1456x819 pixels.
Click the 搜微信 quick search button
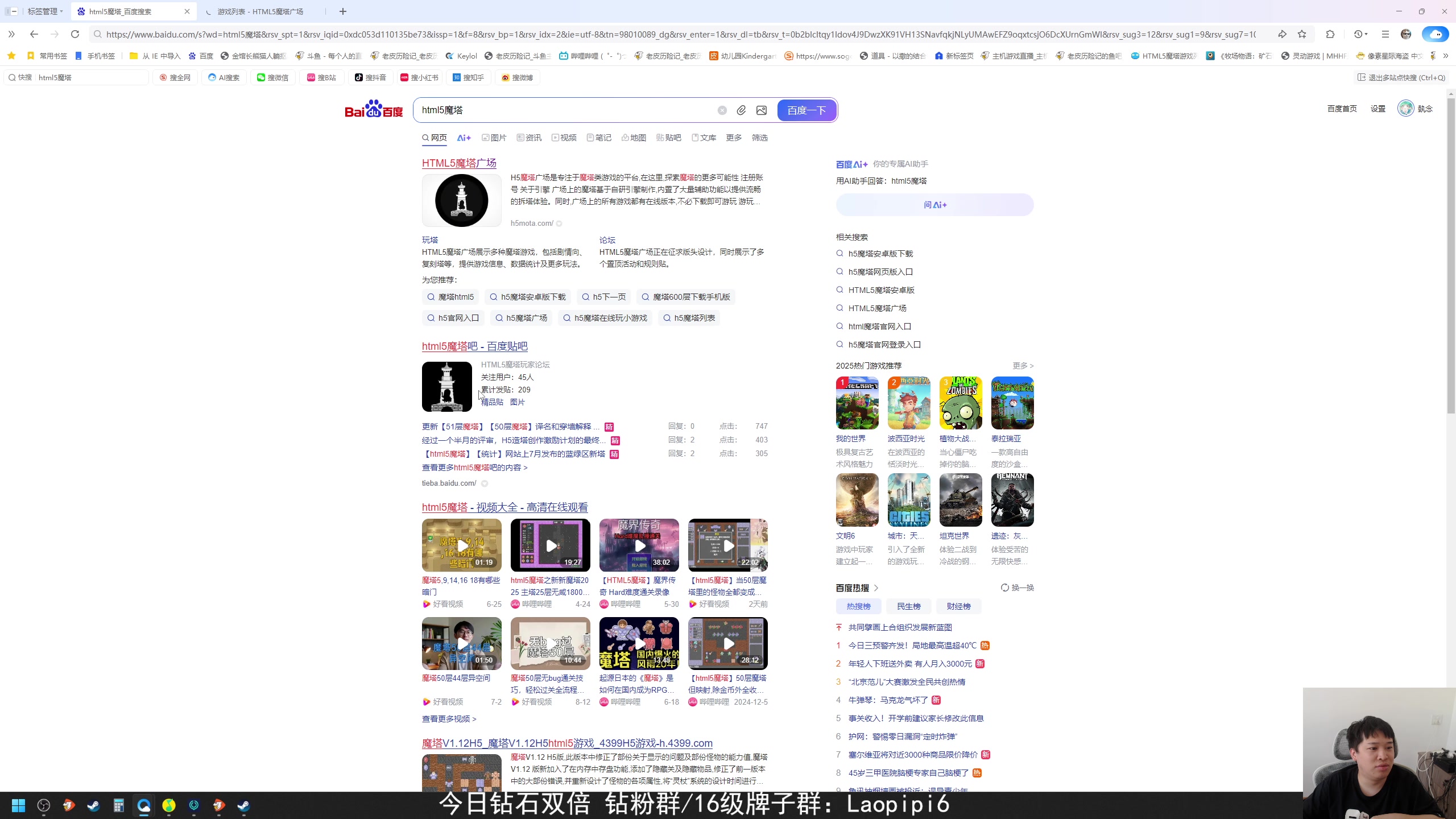click(x=272, y=77)
